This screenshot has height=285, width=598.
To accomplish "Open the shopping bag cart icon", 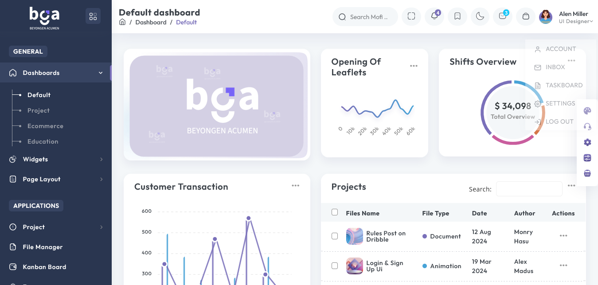I will click(x=526, y=16).
